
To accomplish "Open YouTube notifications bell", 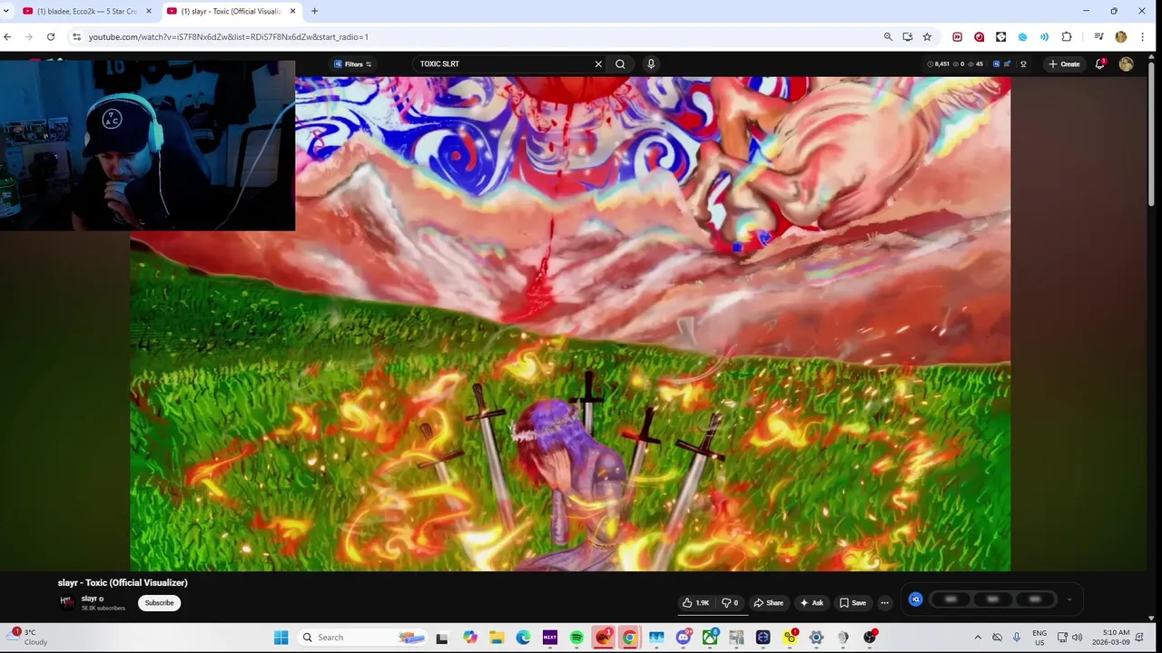I will [1100, 64].
